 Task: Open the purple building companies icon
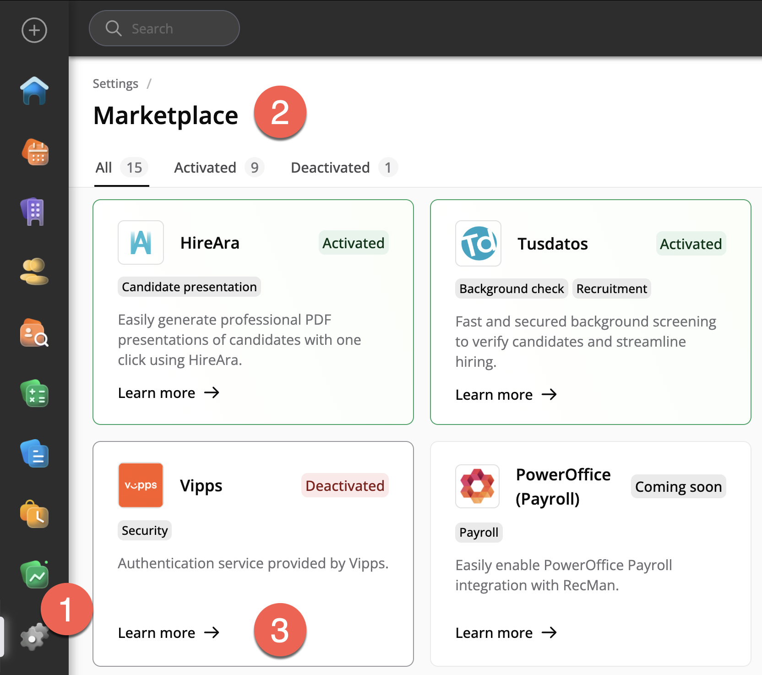34,212
